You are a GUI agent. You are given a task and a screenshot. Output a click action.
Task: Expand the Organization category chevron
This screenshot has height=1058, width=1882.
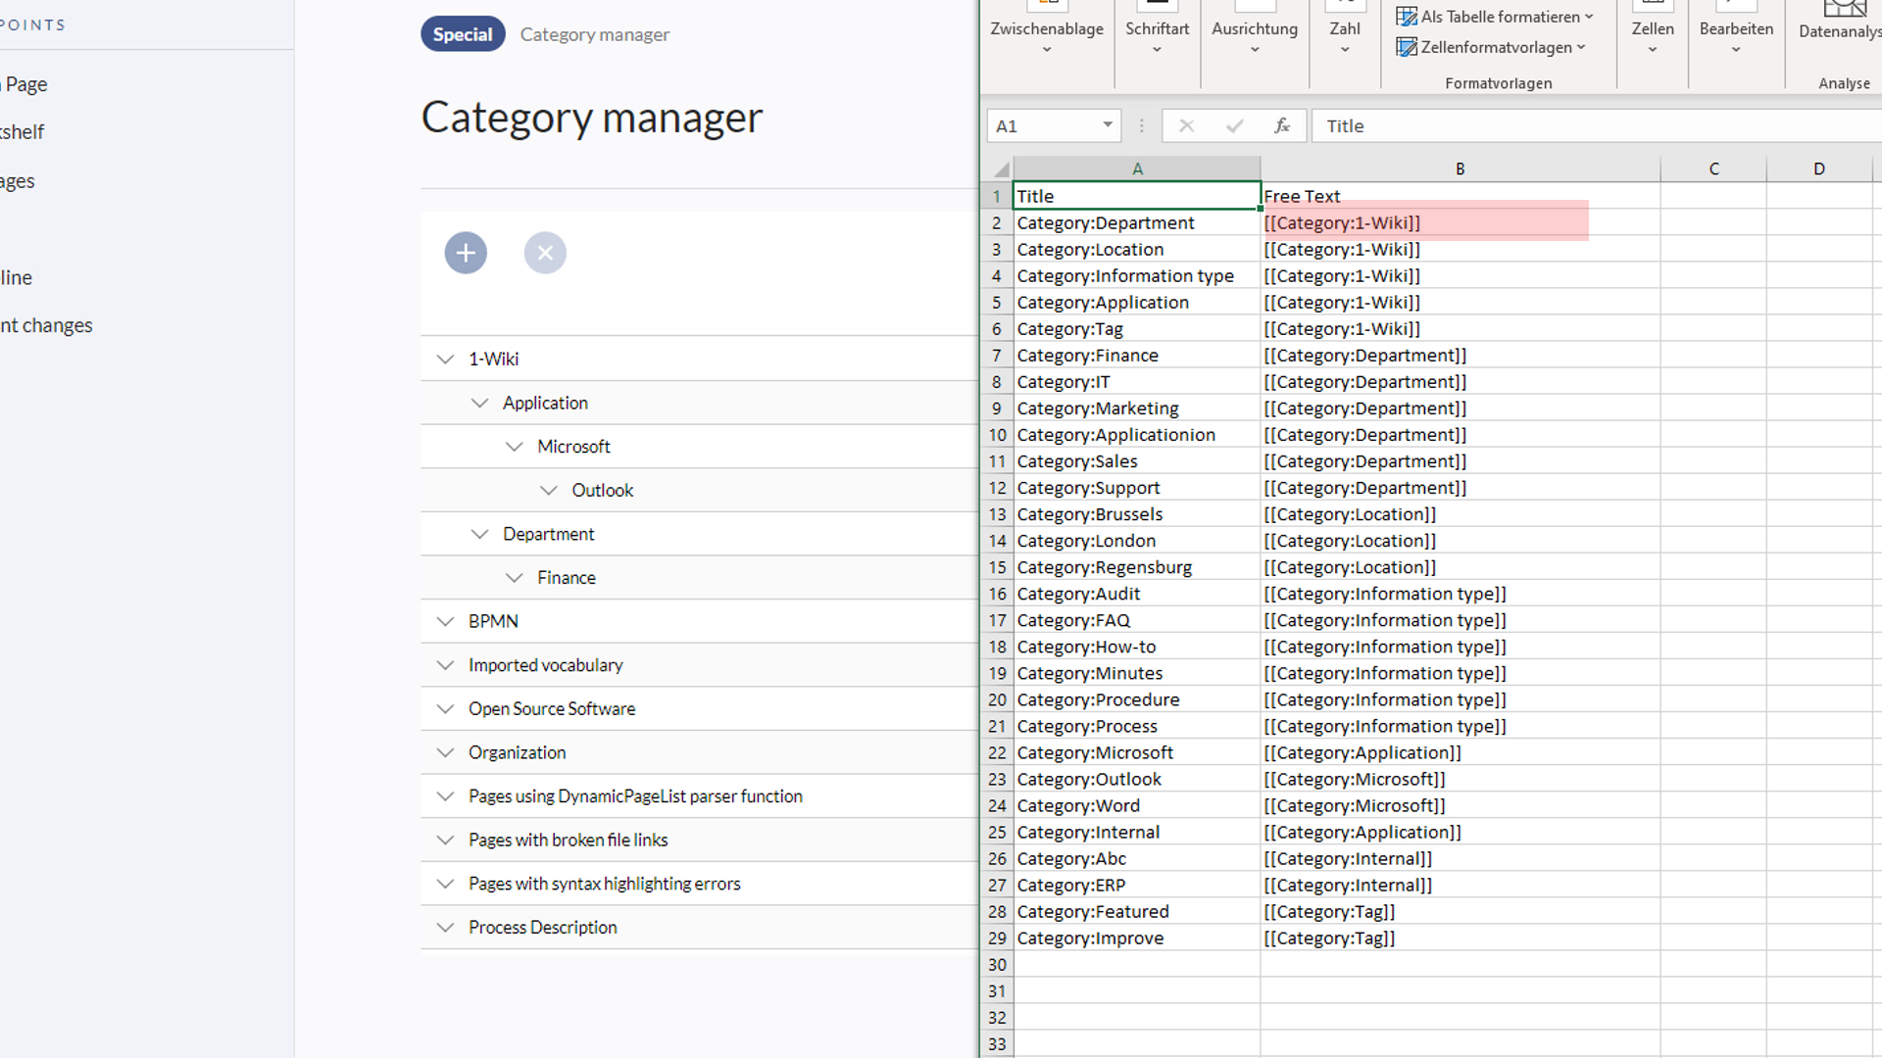click(x=445, y=752)
